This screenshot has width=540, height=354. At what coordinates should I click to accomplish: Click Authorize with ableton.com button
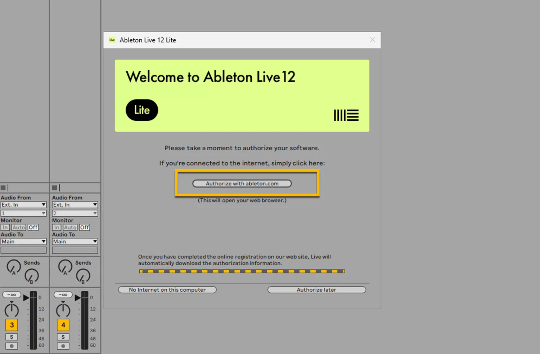pyautogui.click(x=242, y=183)
